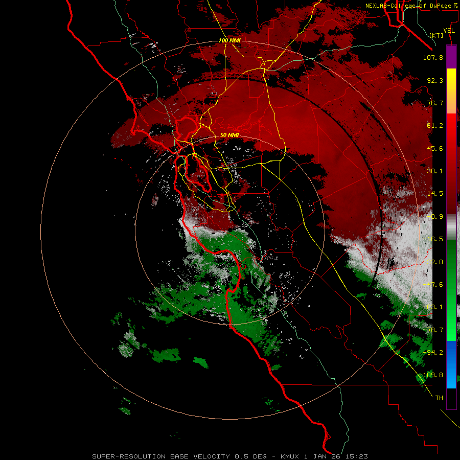Click the "1 JAN 26 15:23" timestamp
The image size is (460, 460).
pyautogui.click(x=336, y=456)
